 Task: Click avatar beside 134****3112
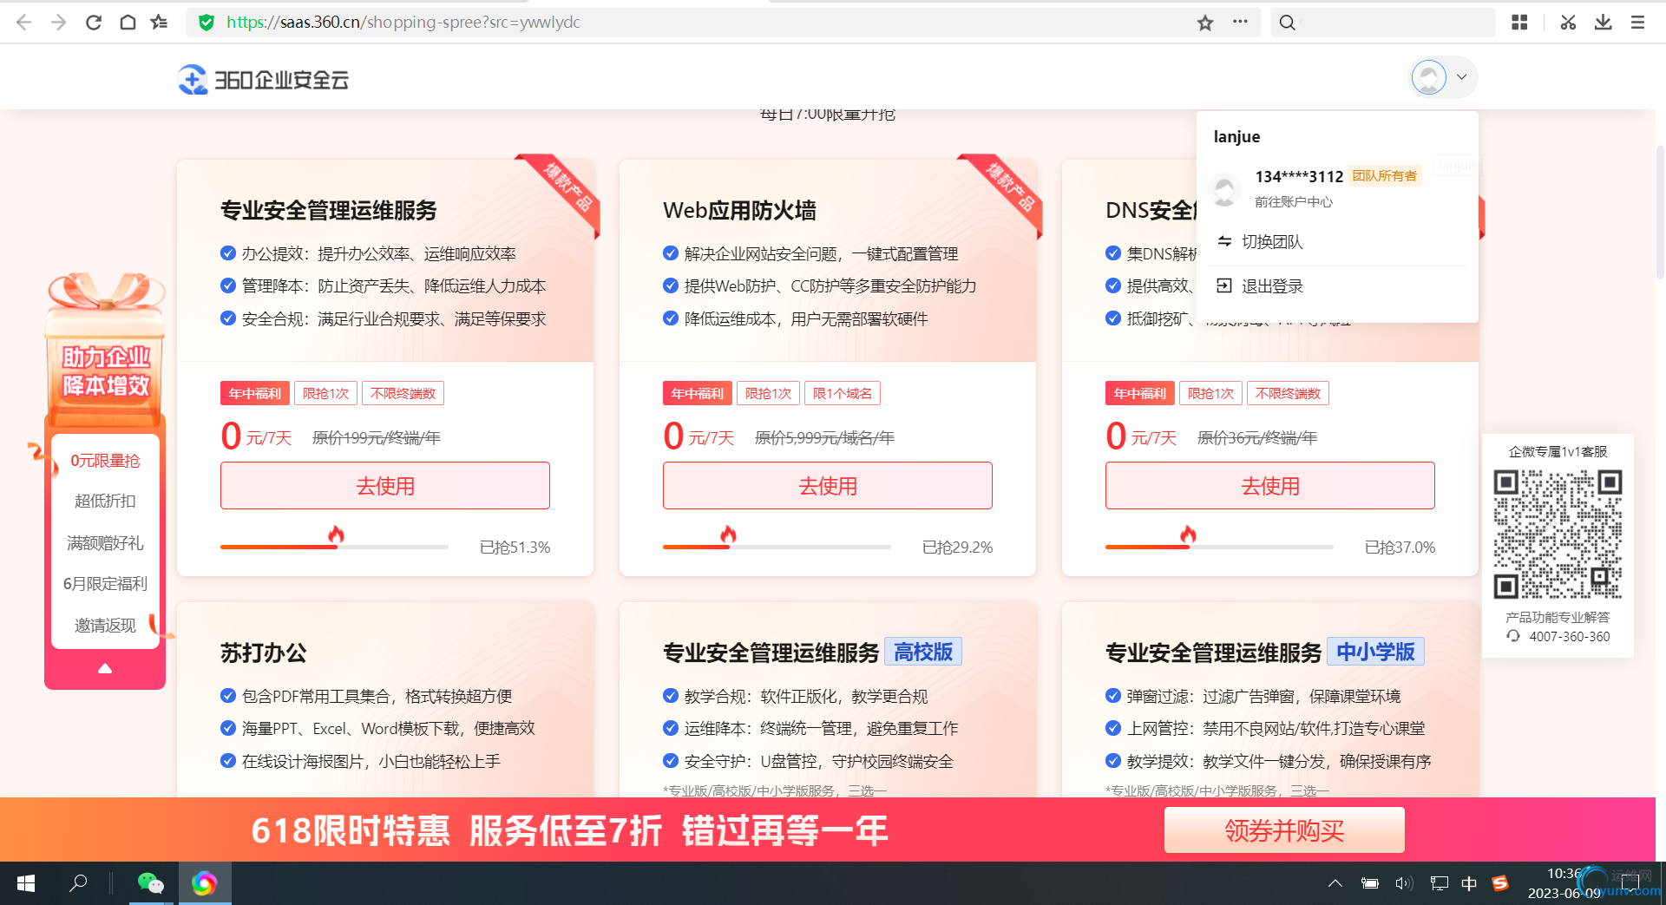[x=1225, y=189]
